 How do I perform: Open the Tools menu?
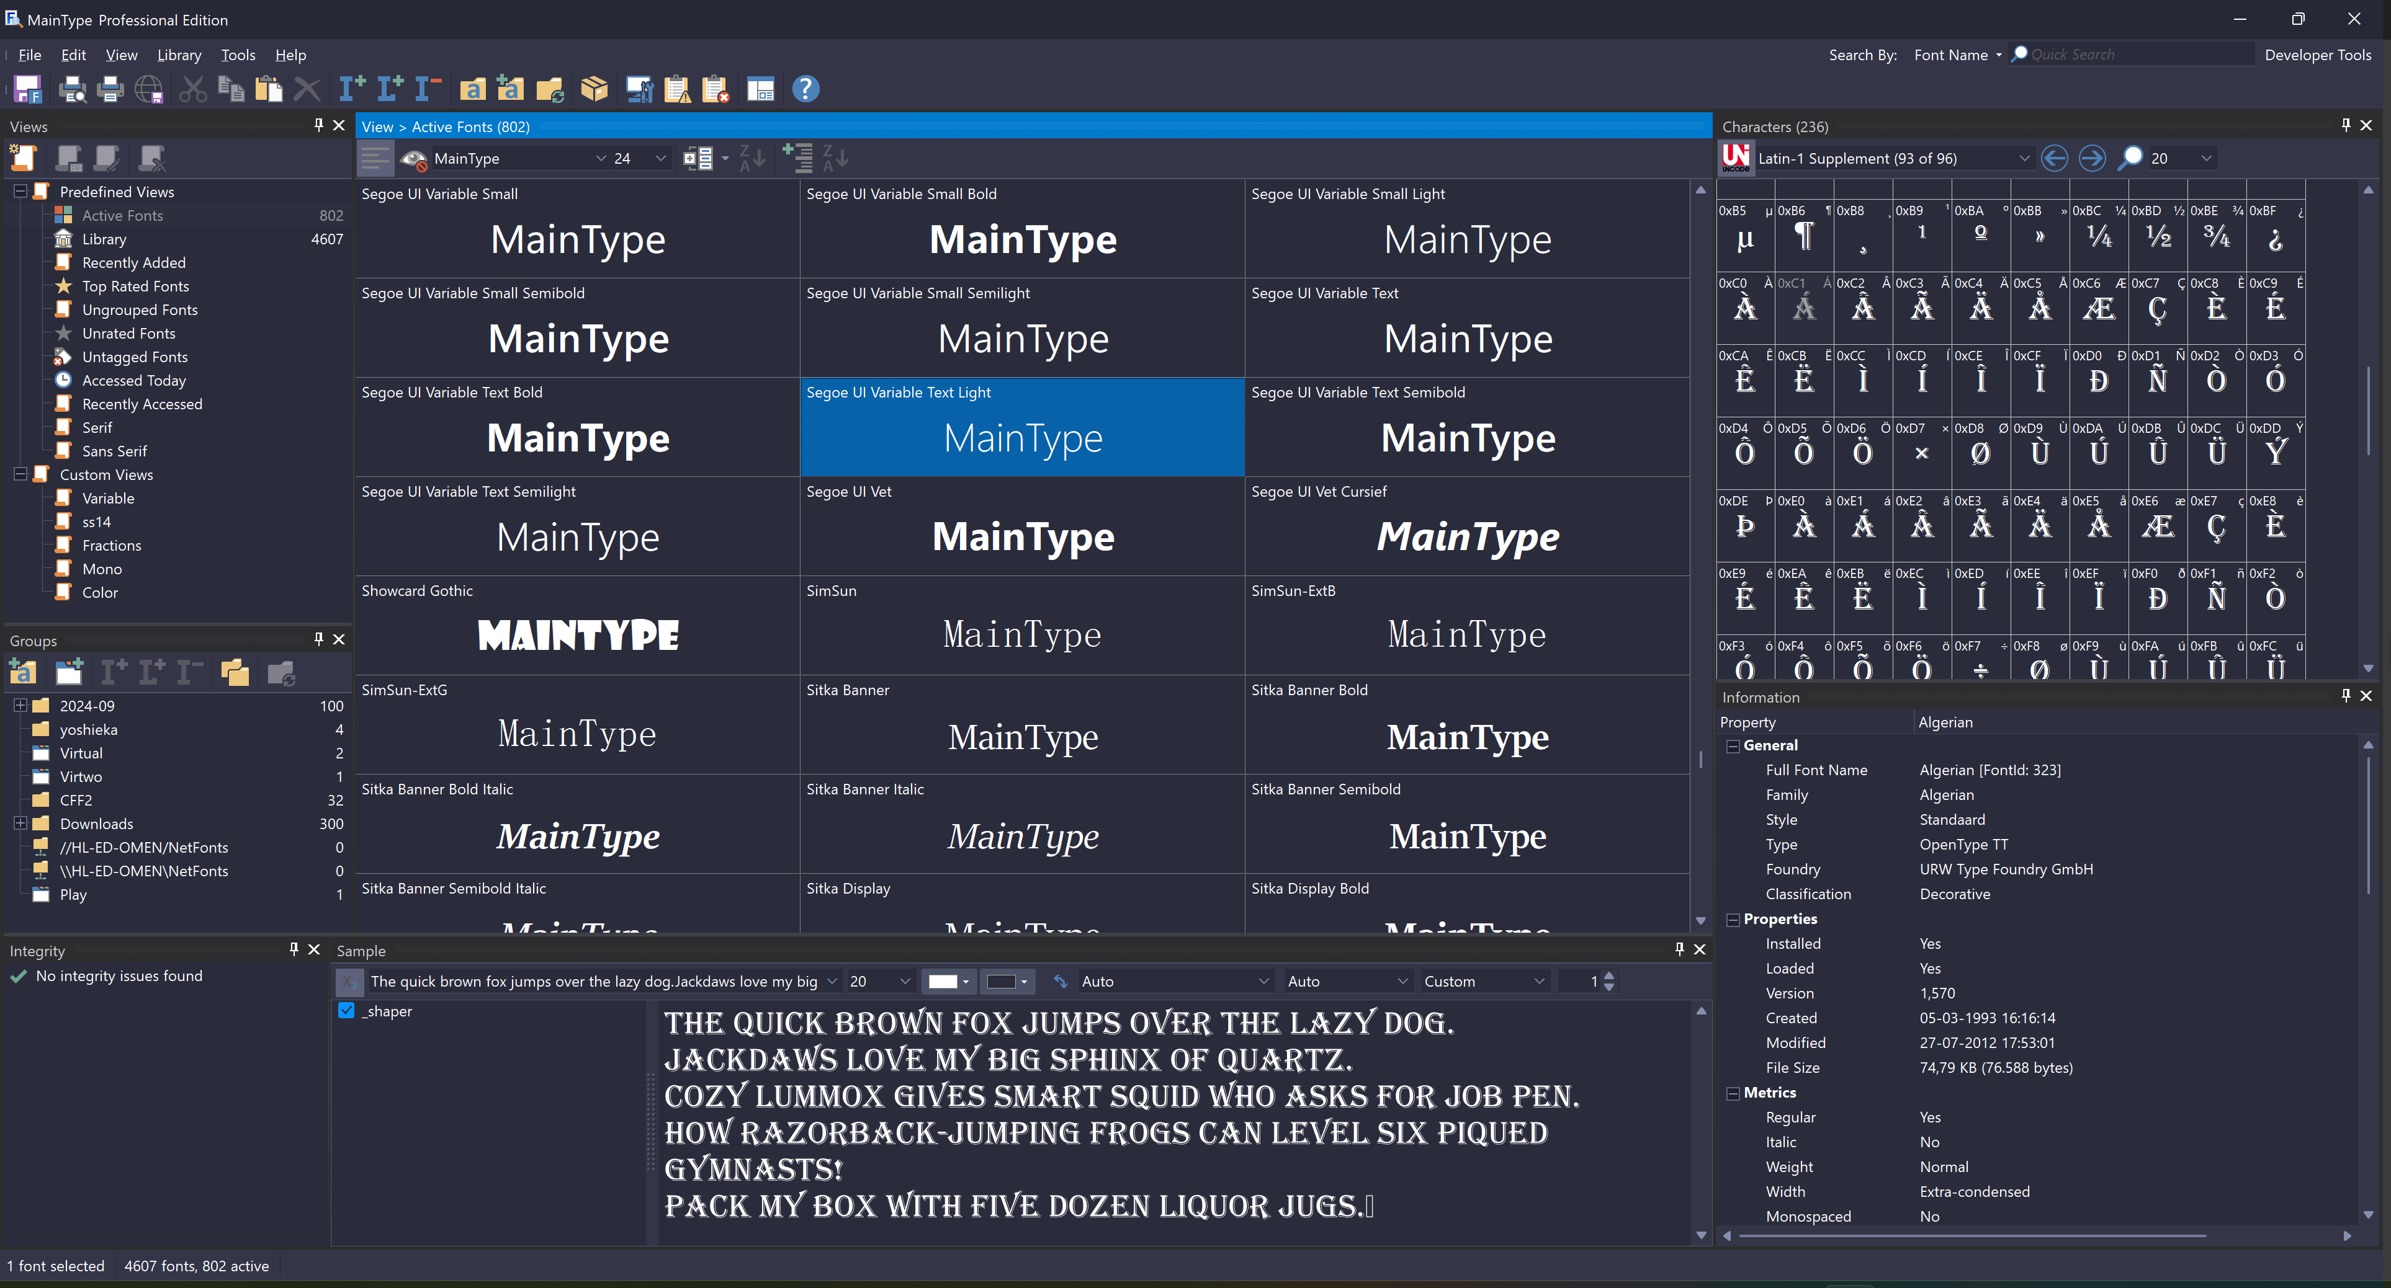[238, 55]
